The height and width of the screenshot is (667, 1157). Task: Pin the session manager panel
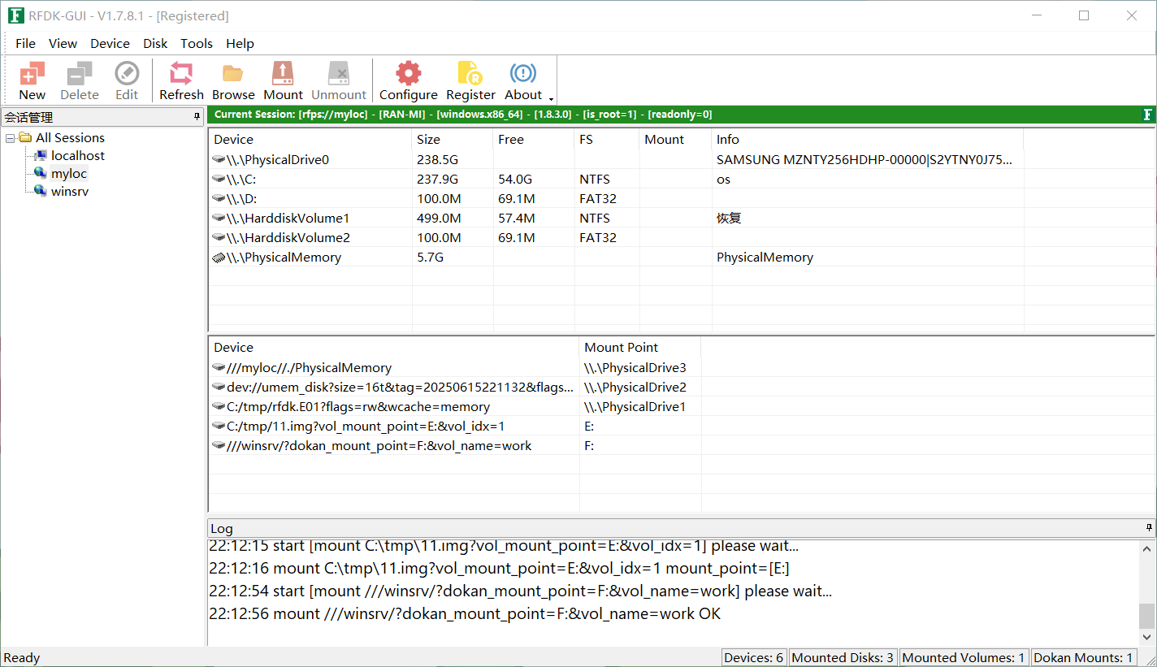197,117
